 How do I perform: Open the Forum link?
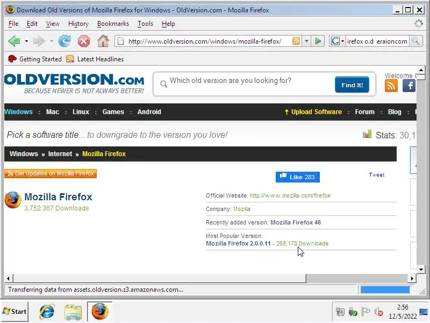(x=365, y=112)
